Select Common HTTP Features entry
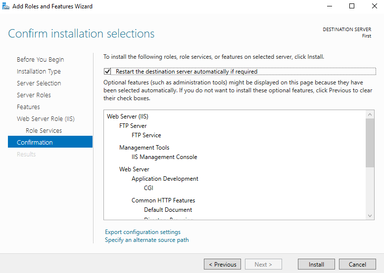This screenshot has width=384, height=273. pos(163,200)
